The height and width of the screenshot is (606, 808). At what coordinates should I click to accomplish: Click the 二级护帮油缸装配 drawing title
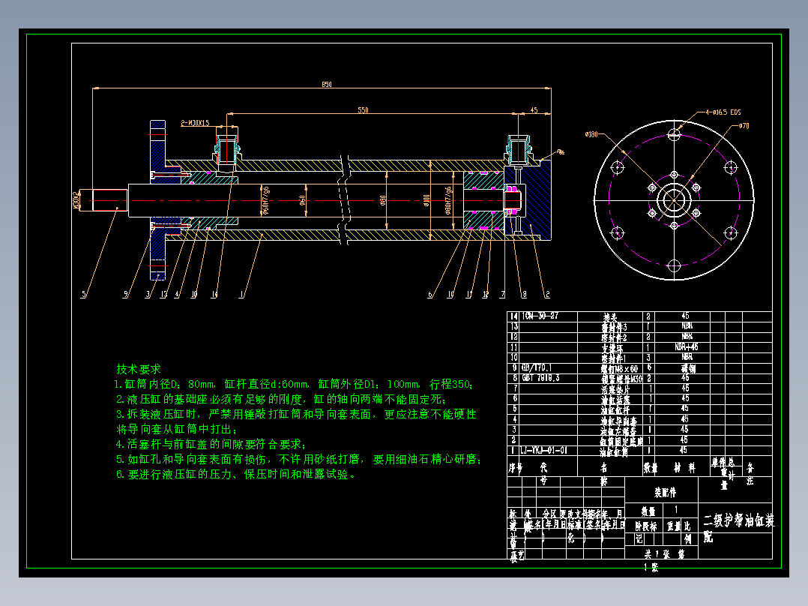pos(738,527)
